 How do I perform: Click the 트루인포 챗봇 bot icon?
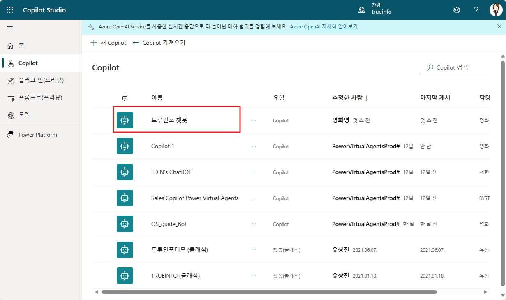pos(125,120)
